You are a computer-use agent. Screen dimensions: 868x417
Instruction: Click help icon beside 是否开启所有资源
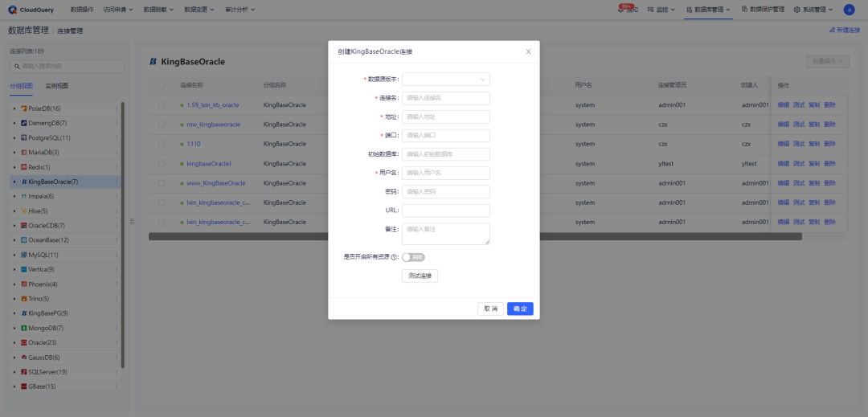click(394, 257)
